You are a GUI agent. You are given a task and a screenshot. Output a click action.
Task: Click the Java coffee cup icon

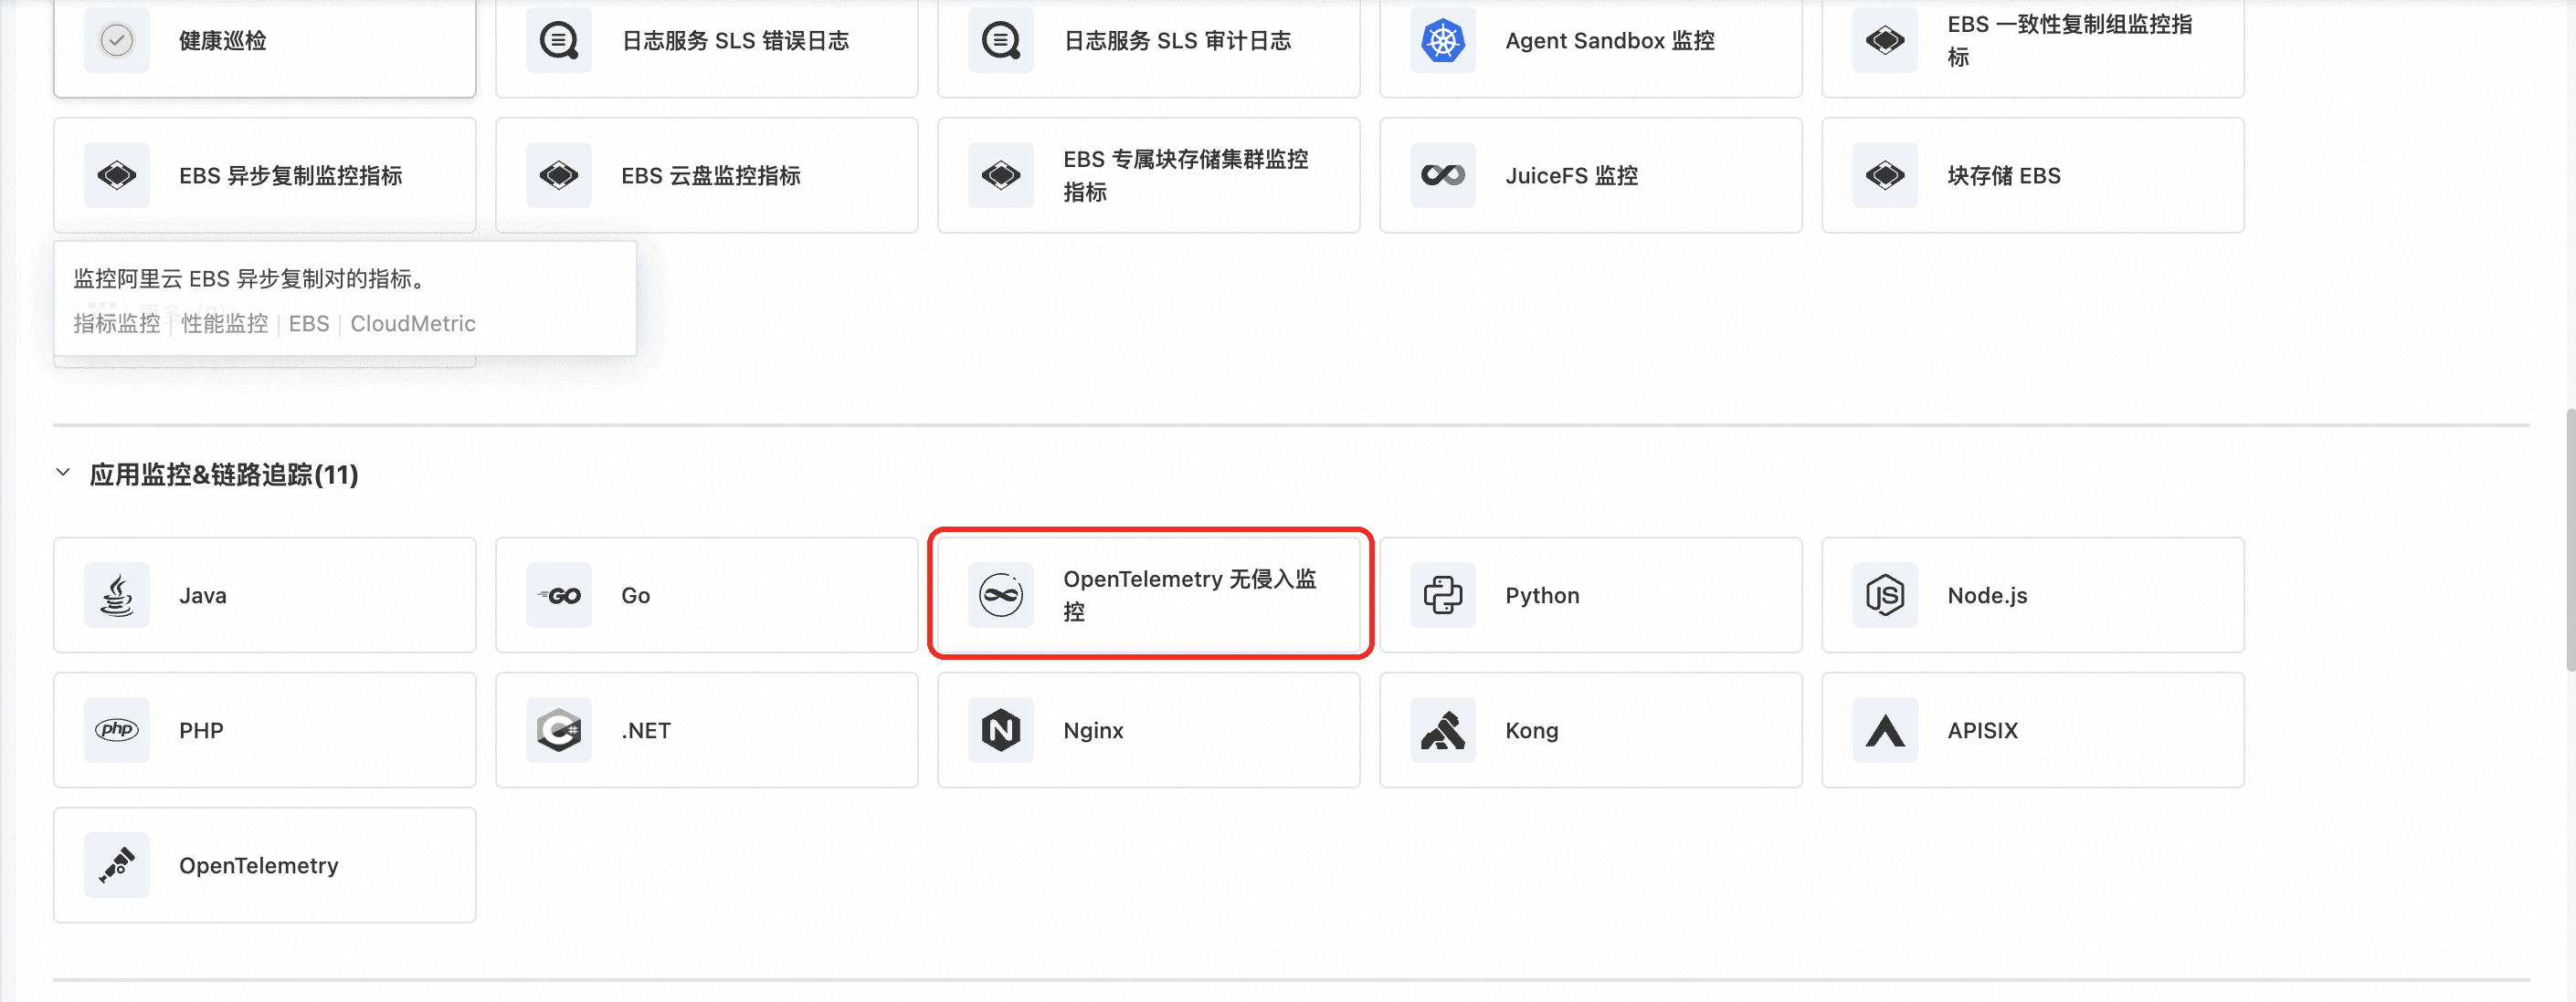(117, 595)
